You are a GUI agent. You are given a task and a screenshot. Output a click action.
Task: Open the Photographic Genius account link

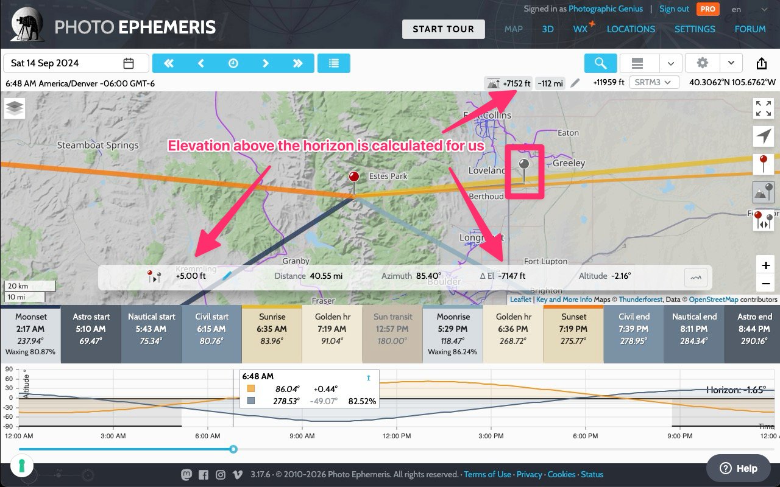[x=606, y=9]
